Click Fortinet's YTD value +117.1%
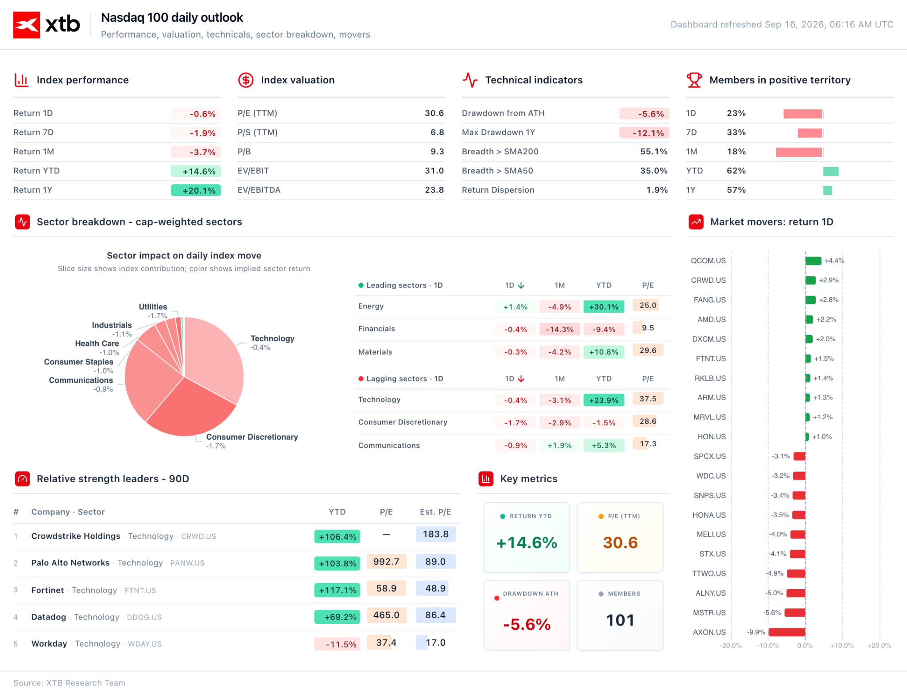Screen dimensions: 907x694 [x=337, y=590]
